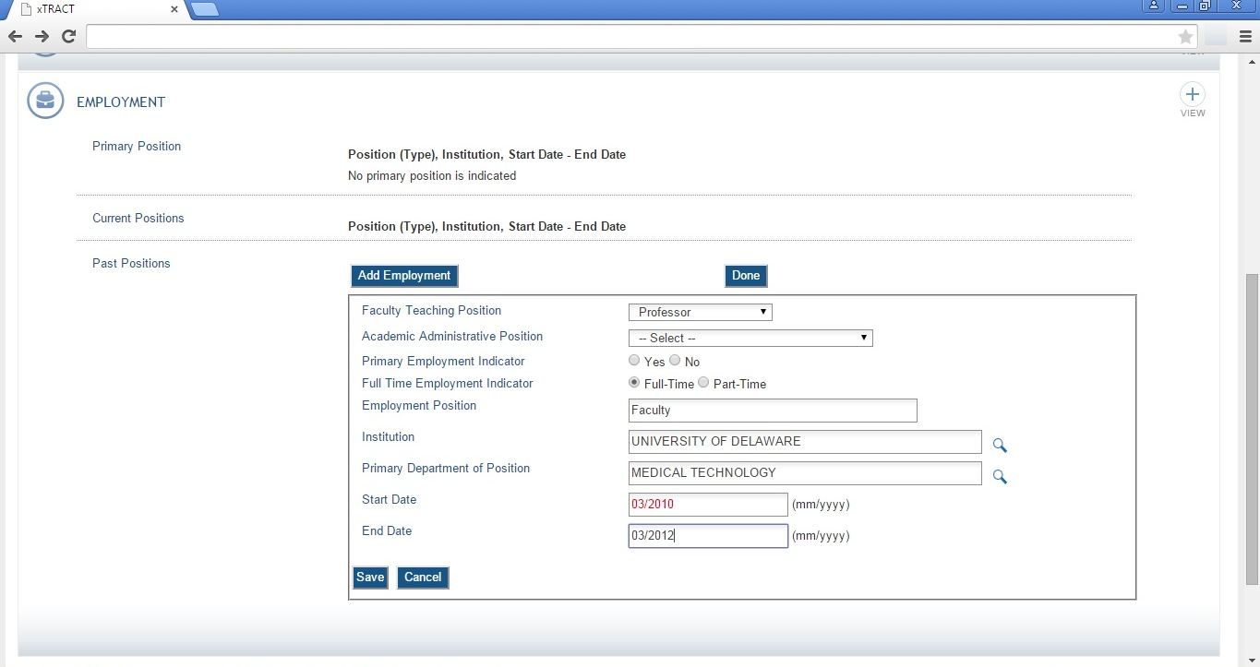
Task: Click the Add Employment button
Action: click(404, 276)
